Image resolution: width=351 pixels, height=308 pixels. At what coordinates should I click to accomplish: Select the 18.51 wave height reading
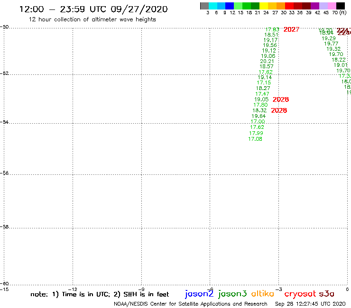click(271, 35)
